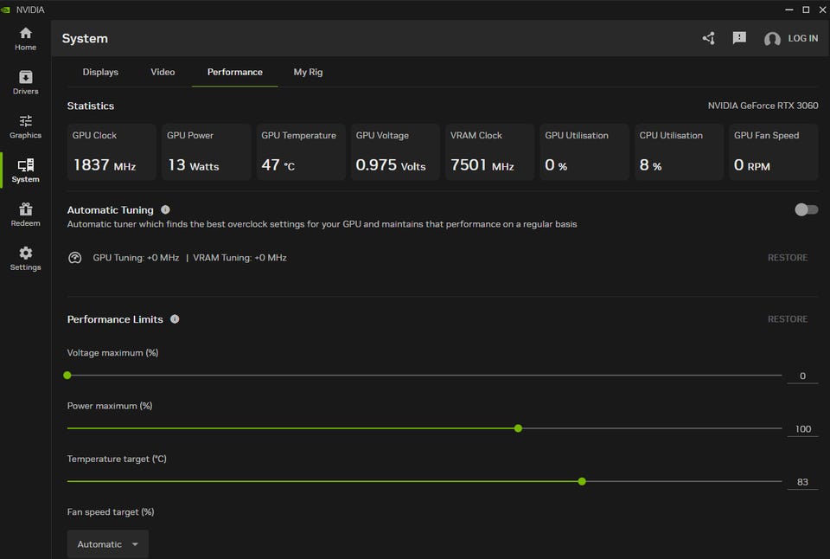The image size is (830, 559).
Task: Click the Power maximum slider handle
Action: [x=518, y=428]
